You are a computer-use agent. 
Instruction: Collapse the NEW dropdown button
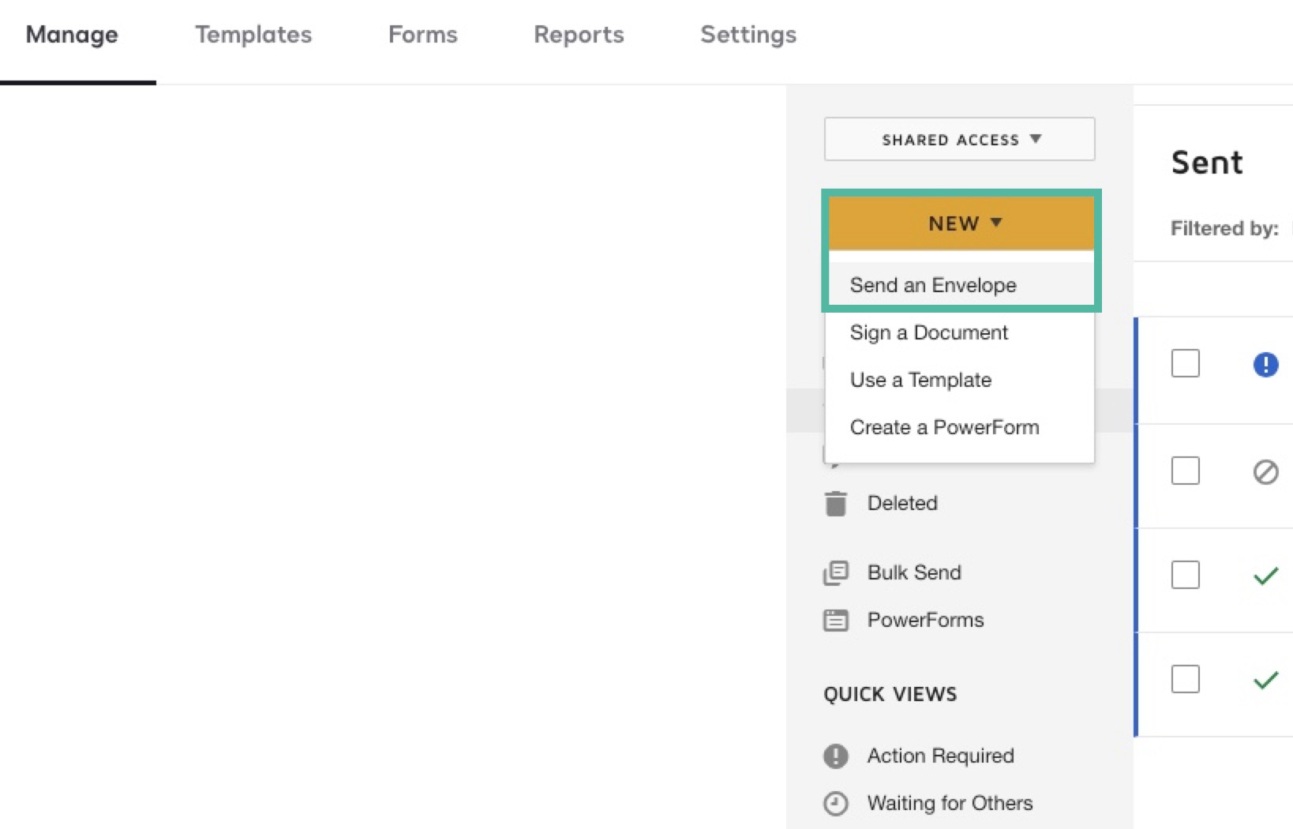[x=961, y=223]
